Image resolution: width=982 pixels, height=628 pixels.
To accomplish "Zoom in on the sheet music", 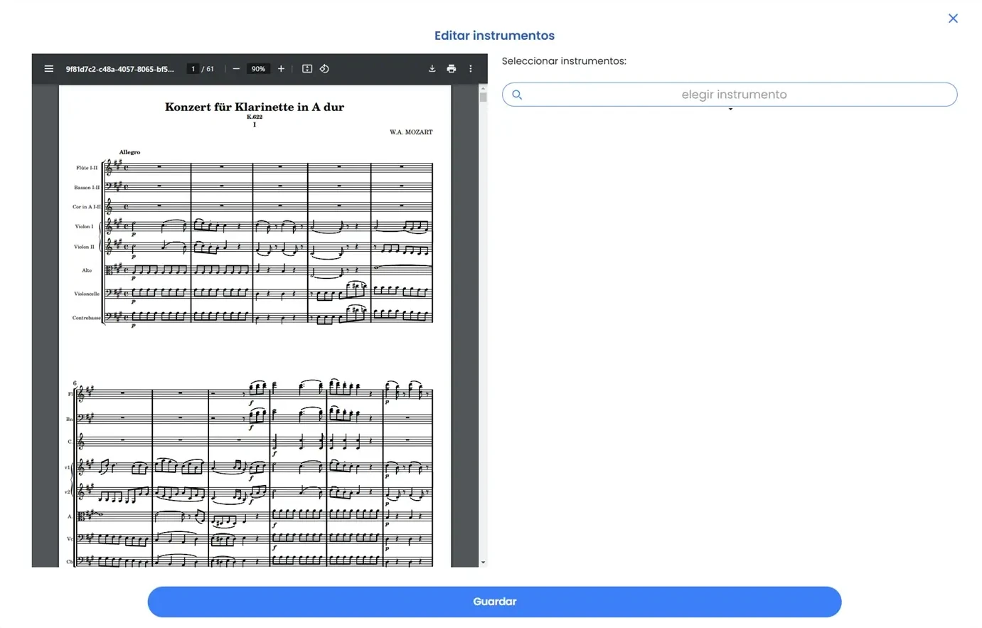I will [281, 68].
